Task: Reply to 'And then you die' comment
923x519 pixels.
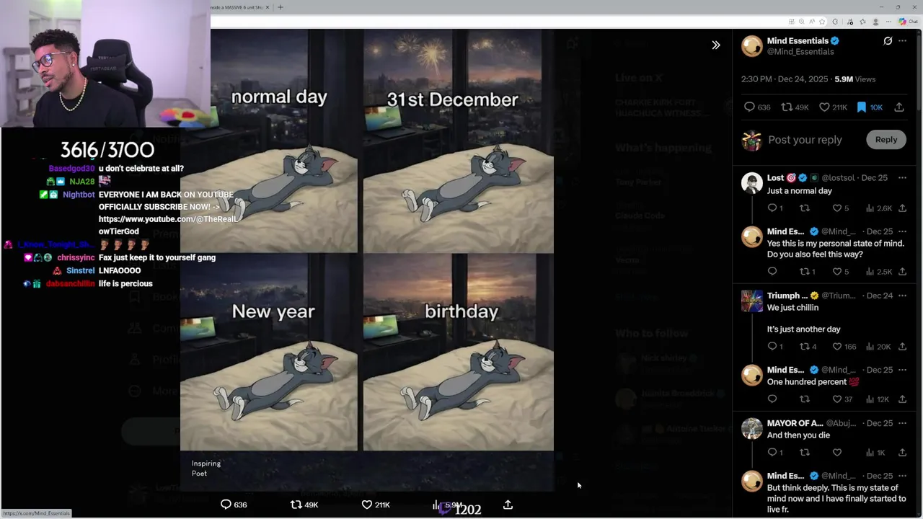Action: click(x=775, y=453)
